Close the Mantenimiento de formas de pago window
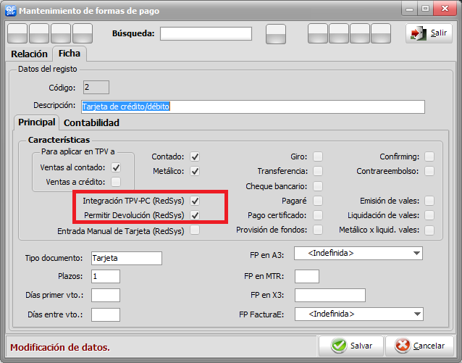 tap(445, 9)
